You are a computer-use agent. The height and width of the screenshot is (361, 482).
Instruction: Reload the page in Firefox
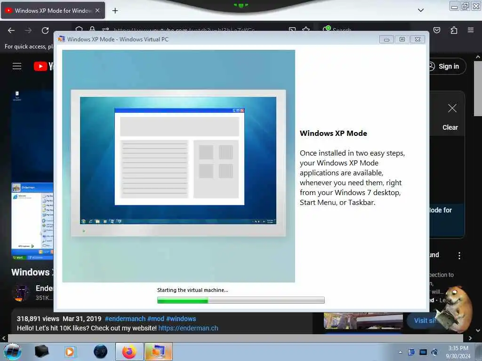45,31
